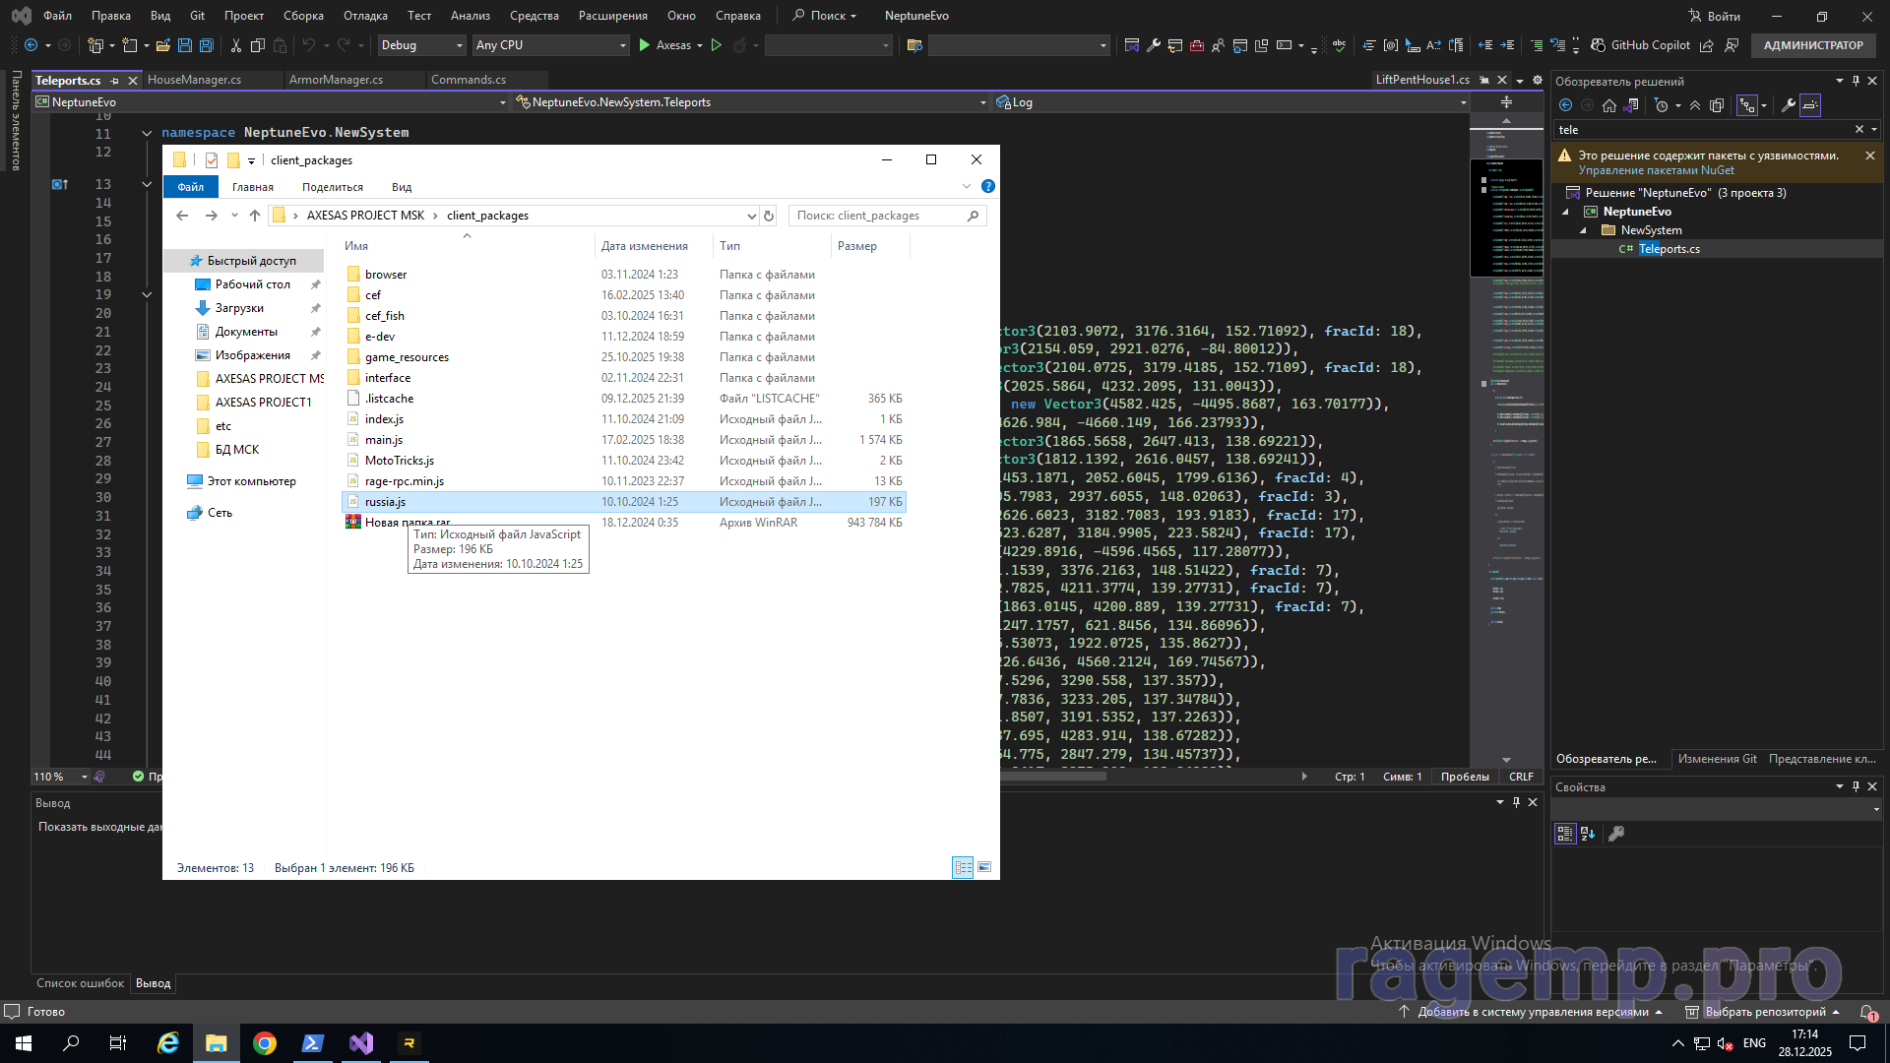Switch Explorer to large thumbnails view

coord(984,867)
